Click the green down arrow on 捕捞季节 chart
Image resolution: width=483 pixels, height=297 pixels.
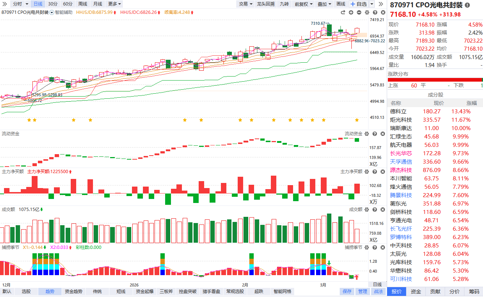[x=329, y=263]
